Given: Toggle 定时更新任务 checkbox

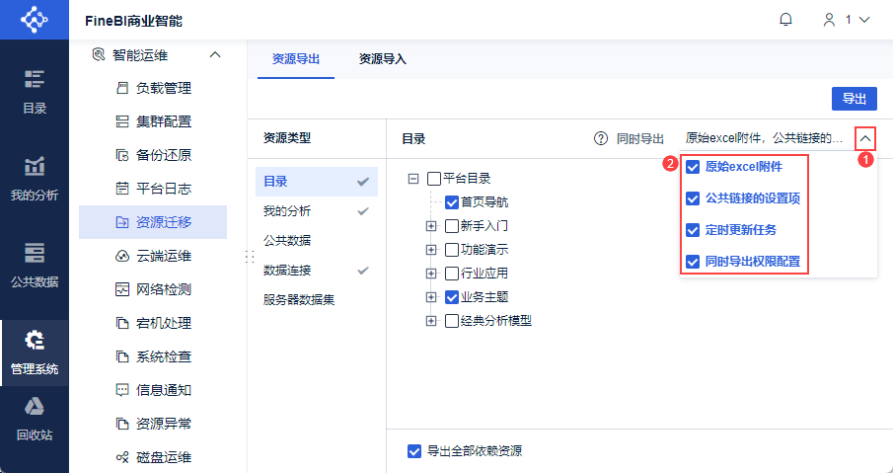Looking at the screenshot, I should 694,230.
